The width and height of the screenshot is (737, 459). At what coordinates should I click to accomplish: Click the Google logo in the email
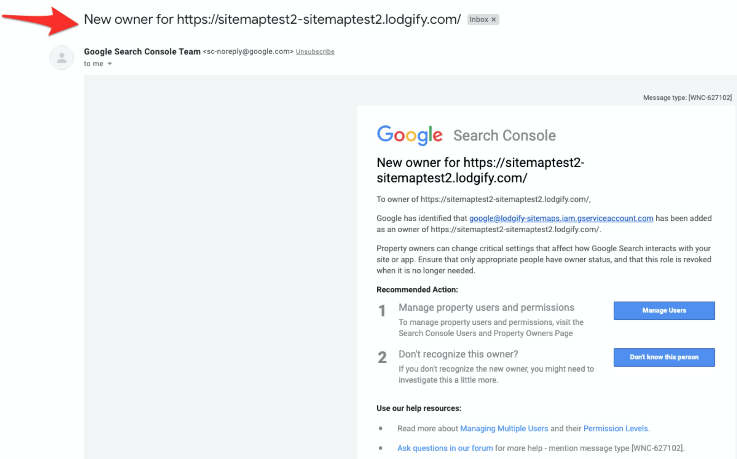pos(409,135)
